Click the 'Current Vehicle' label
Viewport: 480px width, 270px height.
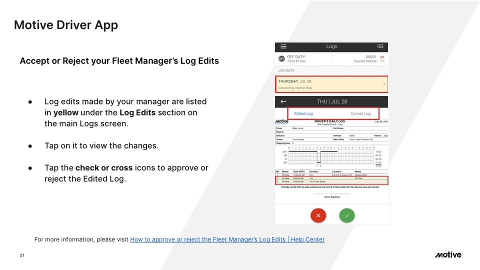365,61
